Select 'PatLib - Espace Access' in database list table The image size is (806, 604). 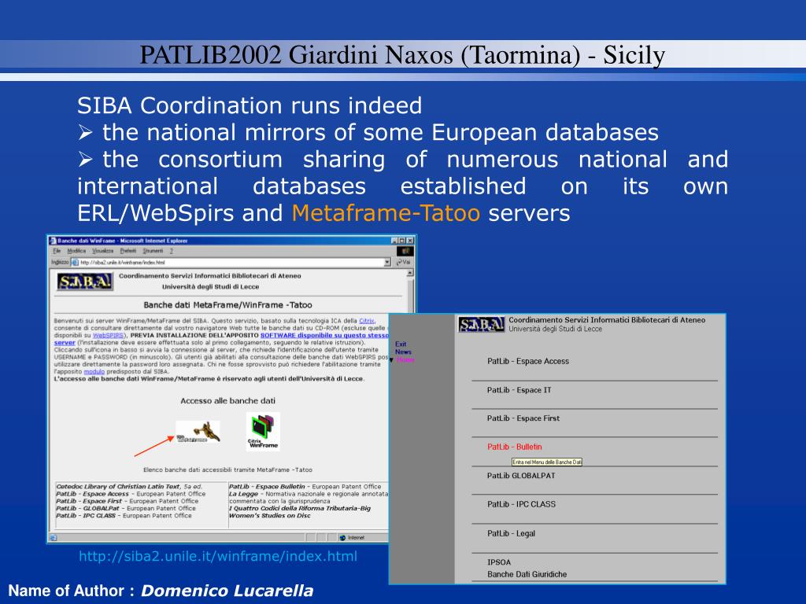(131, 494)
